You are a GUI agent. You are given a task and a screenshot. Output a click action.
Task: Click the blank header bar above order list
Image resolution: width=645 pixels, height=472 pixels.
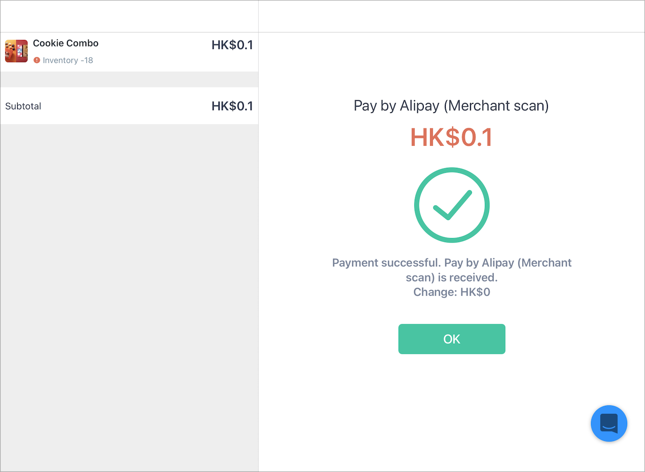click(129, 16)
